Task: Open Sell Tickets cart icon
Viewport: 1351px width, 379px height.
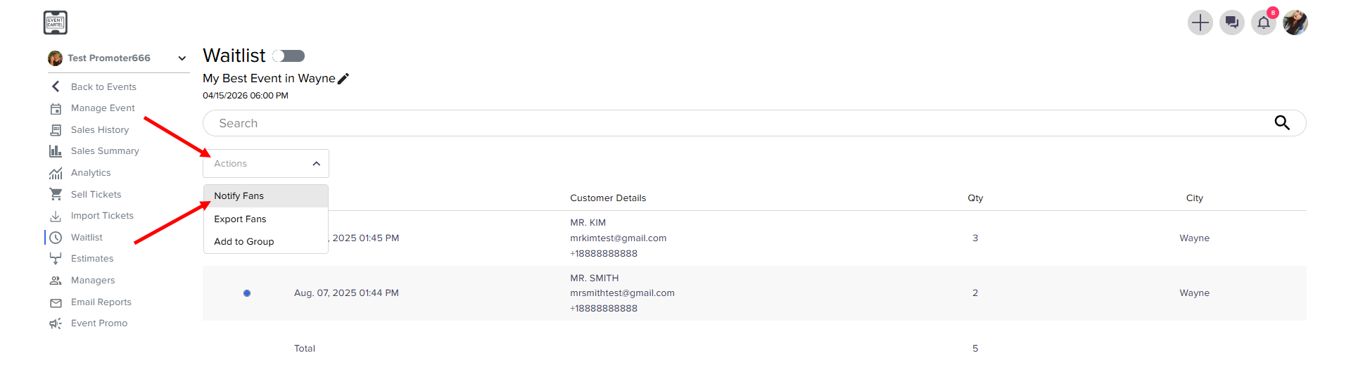Action: coord(56,195)
